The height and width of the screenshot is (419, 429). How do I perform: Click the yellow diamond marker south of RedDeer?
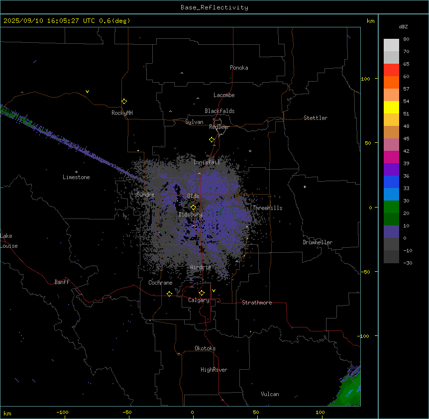click(212, 140)
